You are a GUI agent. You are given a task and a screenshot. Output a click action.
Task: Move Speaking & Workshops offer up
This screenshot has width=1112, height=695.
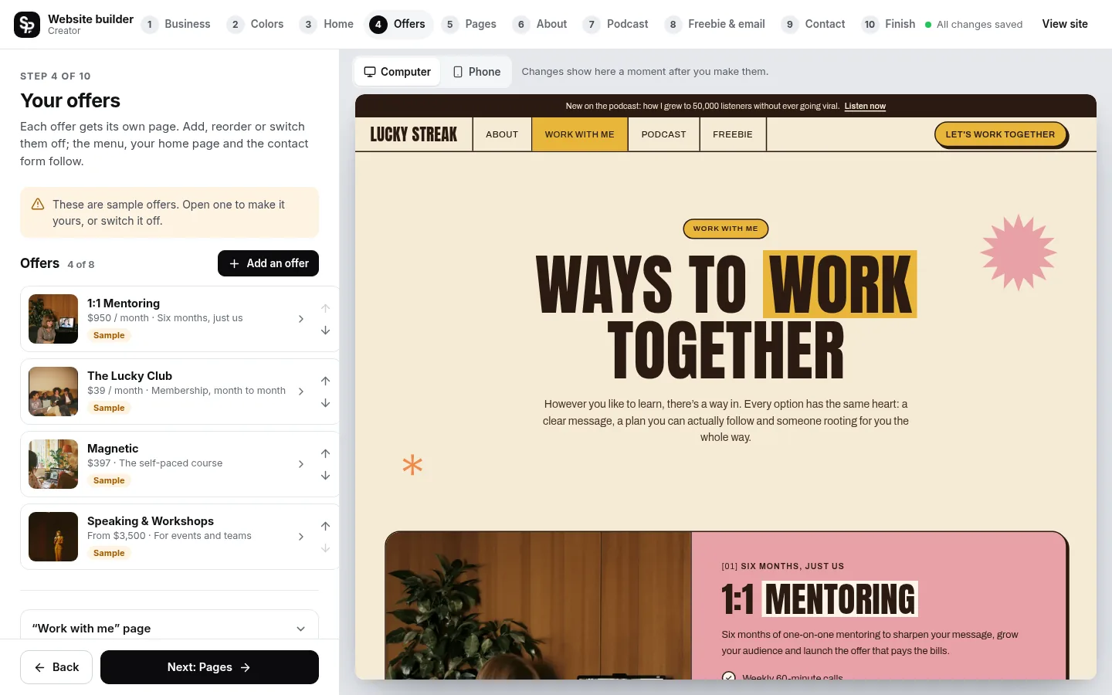(x=326, y=526)
